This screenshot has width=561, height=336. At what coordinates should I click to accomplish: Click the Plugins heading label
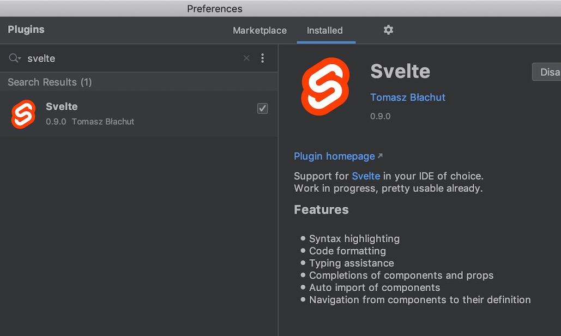[26, 29]
